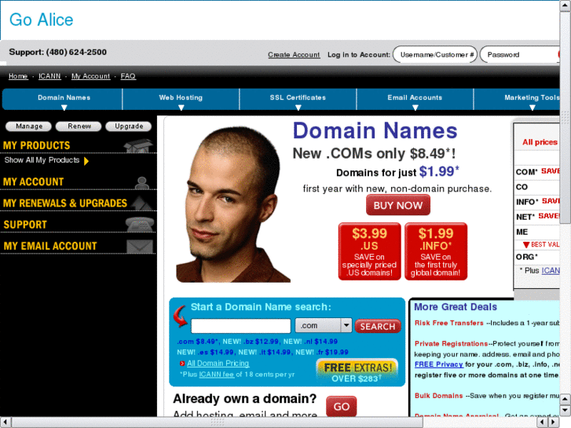
Task: Click the ICANN fee link
Action: pyautogui.click(x=216, y=375)
